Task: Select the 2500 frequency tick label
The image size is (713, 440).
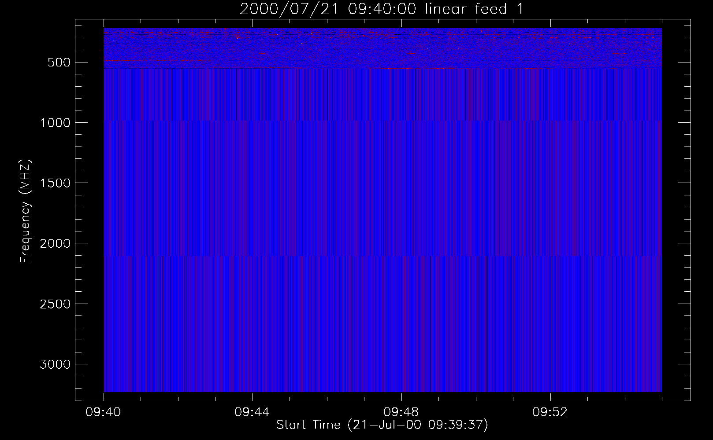Action: pos(55,304)
